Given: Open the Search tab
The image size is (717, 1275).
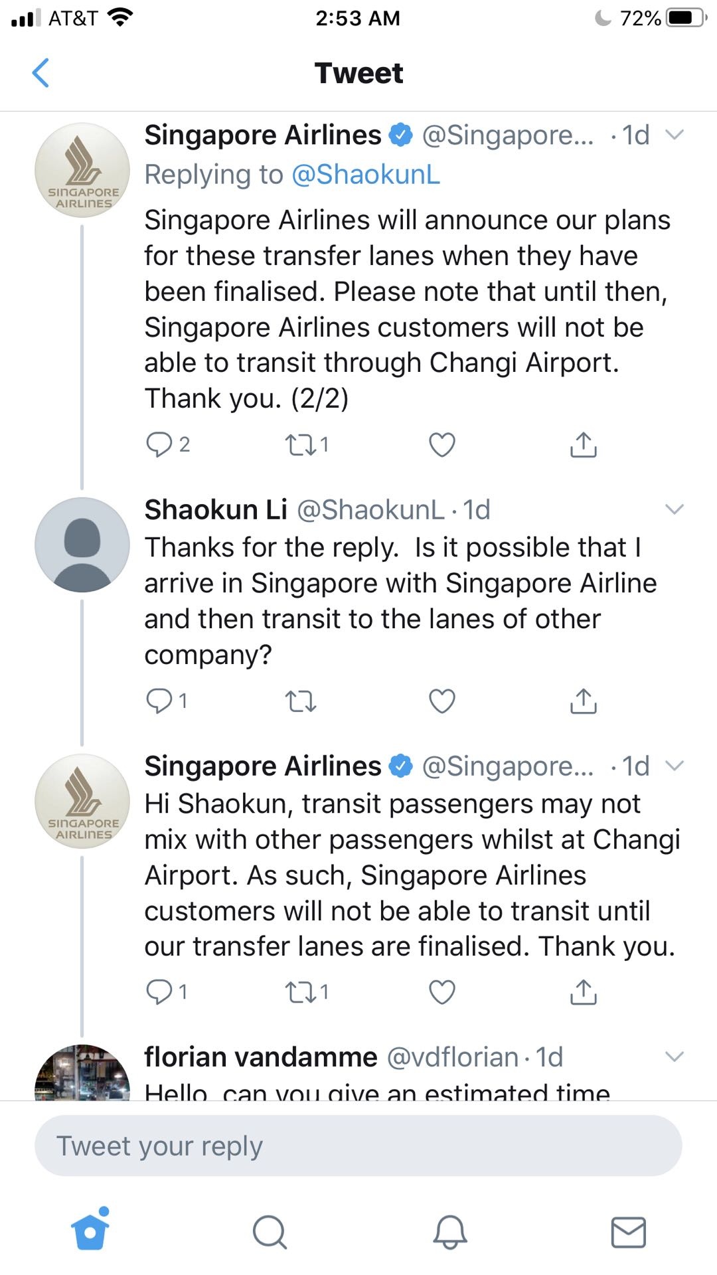Looking at the screenshot, I should (x=270, y=1232).
